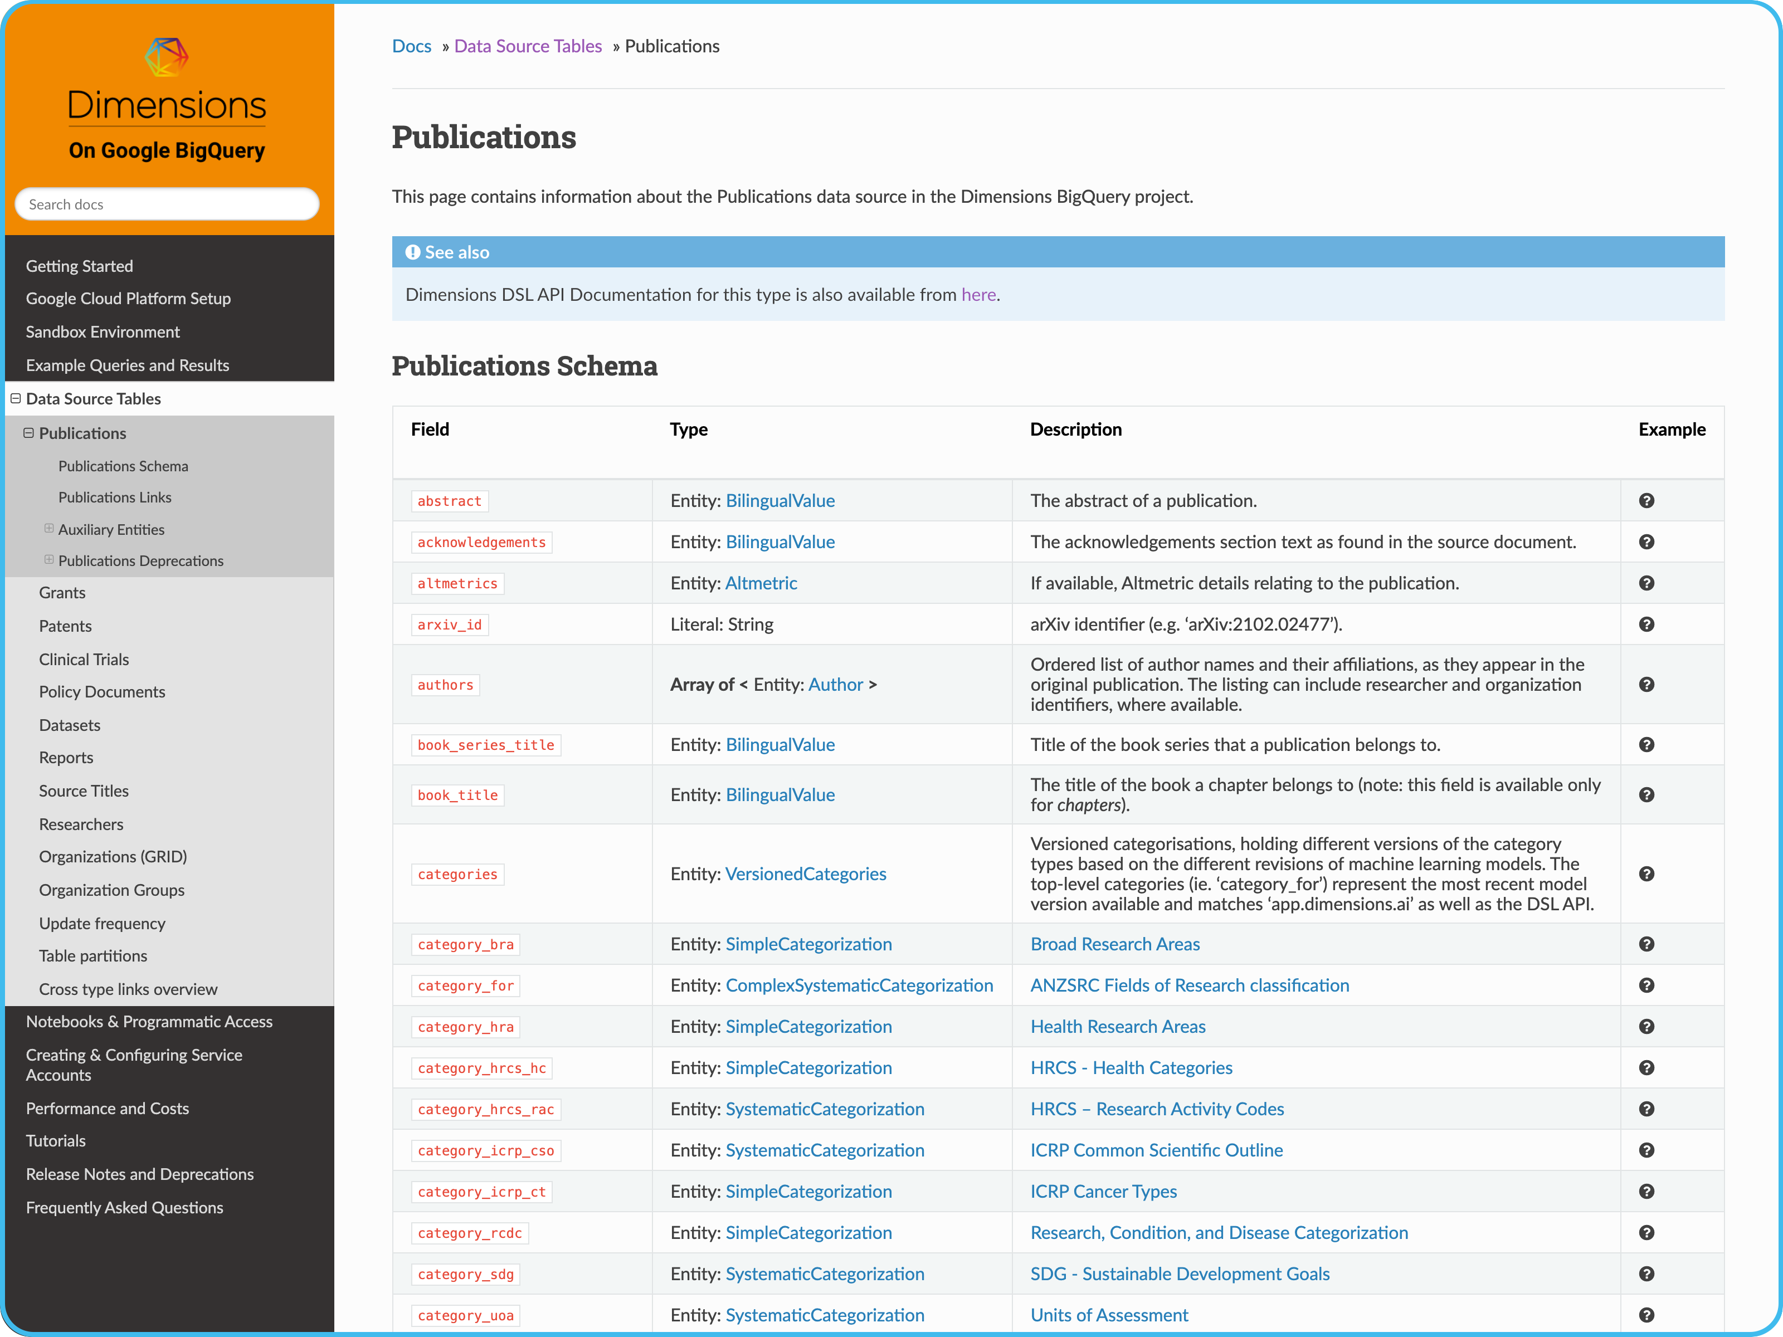Click example help icon for category_sdg row
Image resolution: width=1783 pixels, height=1337 pixels.
[x=1646, y=1273]
